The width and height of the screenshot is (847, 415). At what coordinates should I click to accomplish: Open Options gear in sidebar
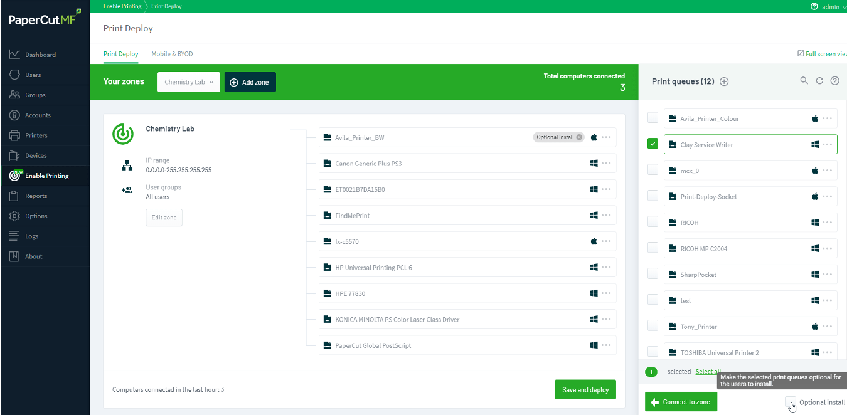tap(15, 216)
